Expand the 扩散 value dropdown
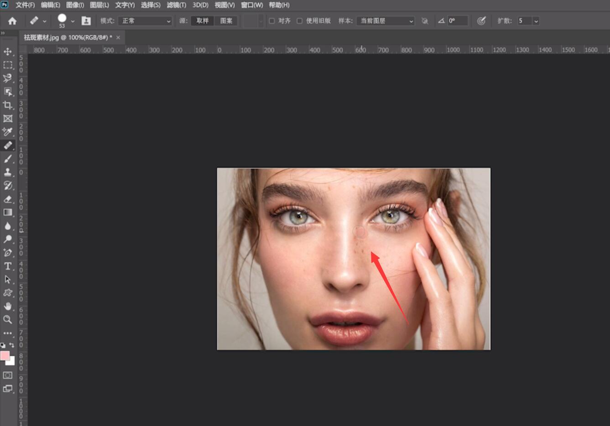 [x=536, y=21]
